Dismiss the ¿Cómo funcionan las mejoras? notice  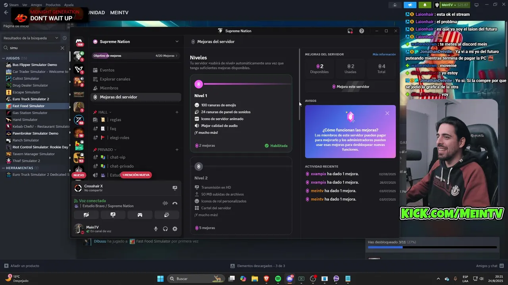tap(387, 113)
